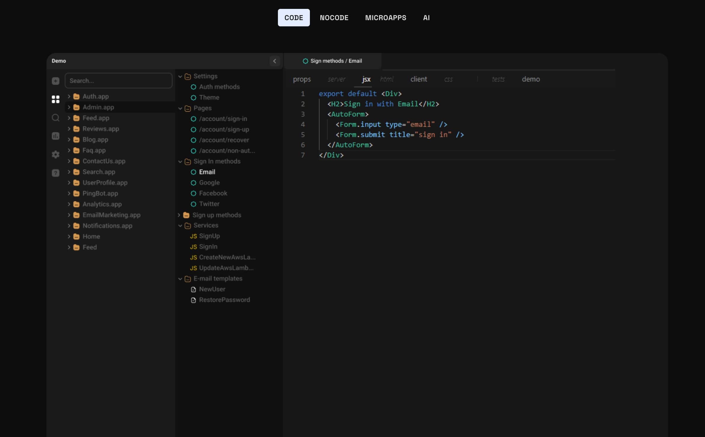Screen dimensions: 705x437
Task: Click the JS icon beside SignUp service
Action: pyautogui.click(x=194, y=236)
